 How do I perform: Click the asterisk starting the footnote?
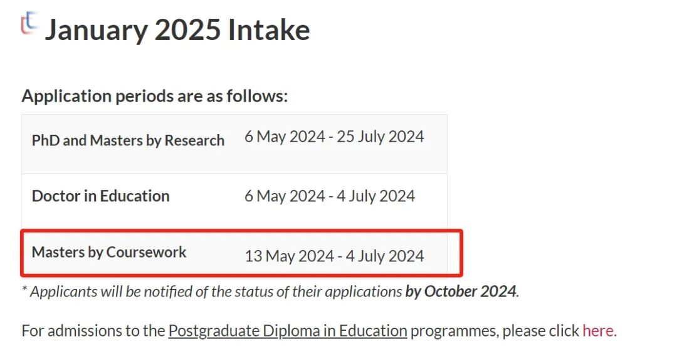(x=24, y=289)
